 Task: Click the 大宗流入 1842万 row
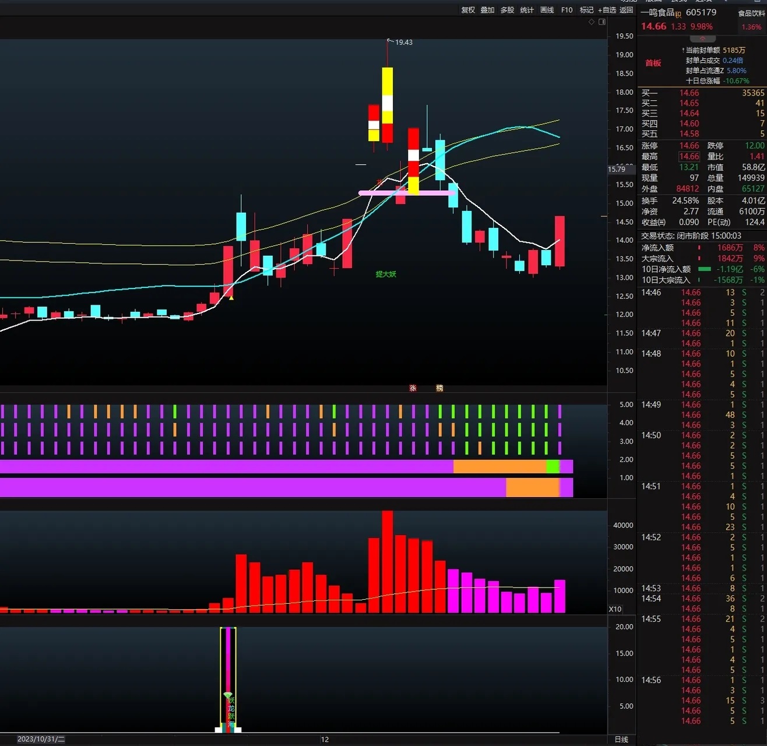coord(702,259)
